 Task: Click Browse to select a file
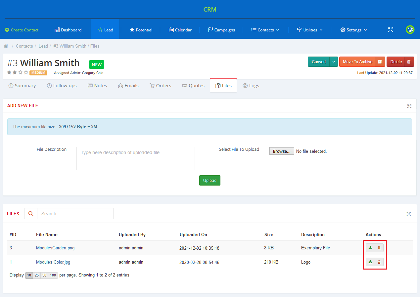pos(282,151)
